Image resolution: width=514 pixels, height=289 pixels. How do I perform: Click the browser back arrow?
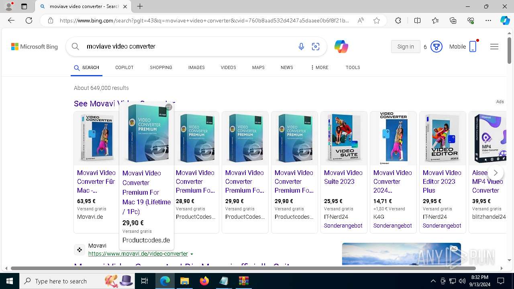tap(11, 20)
